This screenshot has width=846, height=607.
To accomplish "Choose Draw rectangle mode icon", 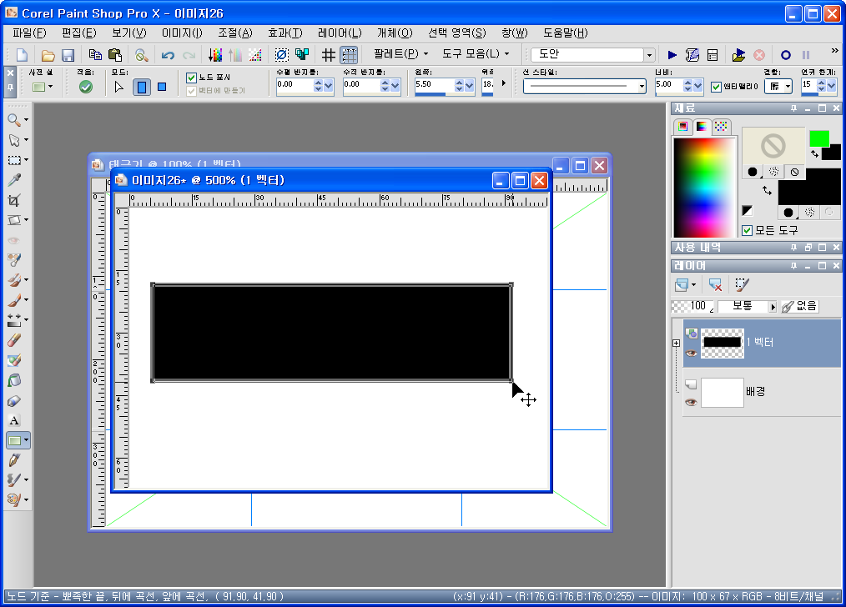I will [141, 87].
